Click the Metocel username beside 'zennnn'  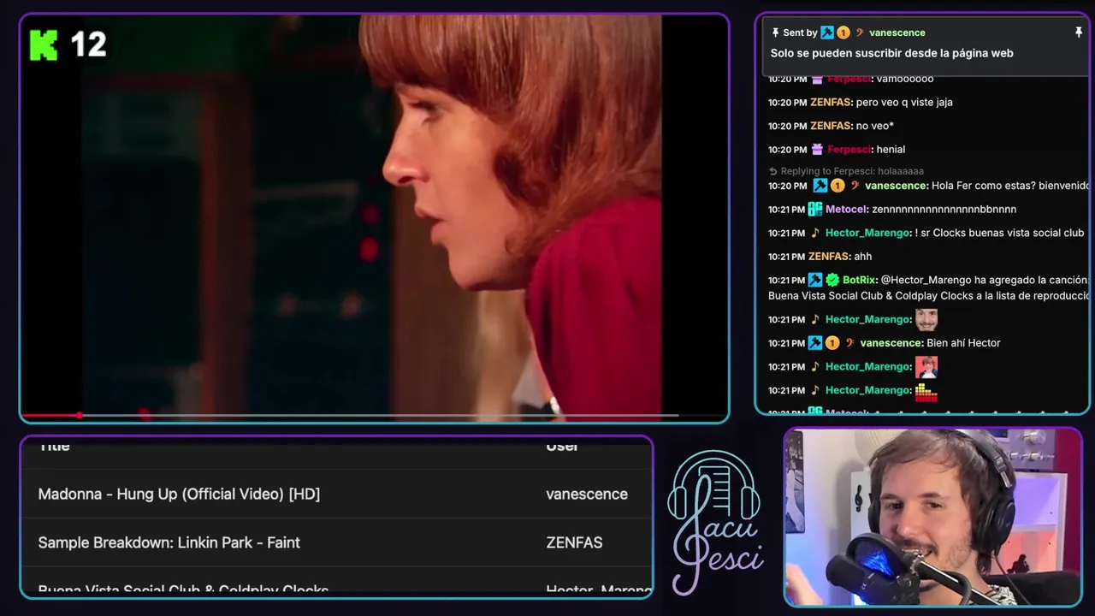pos(847,209)
